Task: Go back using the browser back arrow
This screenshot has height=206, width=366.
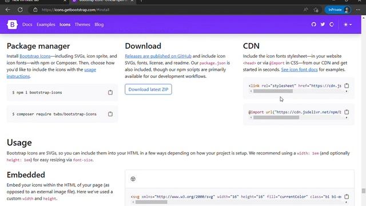Action: click(7, 10)
